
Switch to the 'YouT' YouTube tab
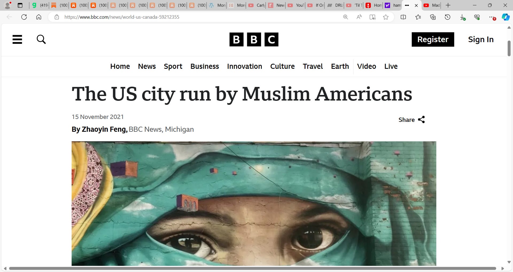(x=296, y=5)
